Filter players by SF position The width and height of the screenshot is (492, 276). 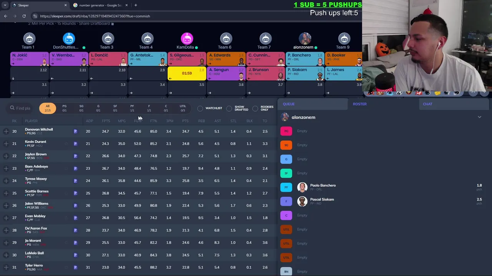coord(115,108)
